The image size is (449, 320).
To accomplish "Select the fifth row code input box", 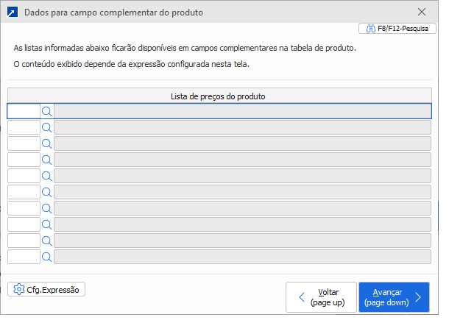I will [x=24, y=176].
